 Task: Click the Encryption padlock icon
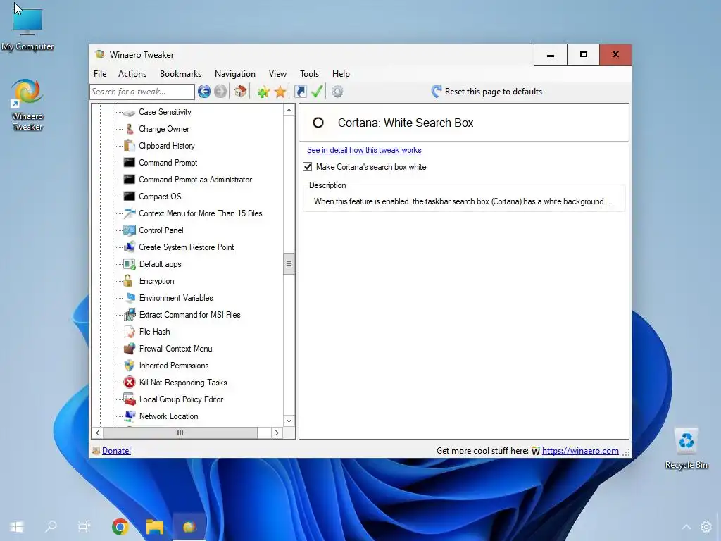(x=128, y=281)
